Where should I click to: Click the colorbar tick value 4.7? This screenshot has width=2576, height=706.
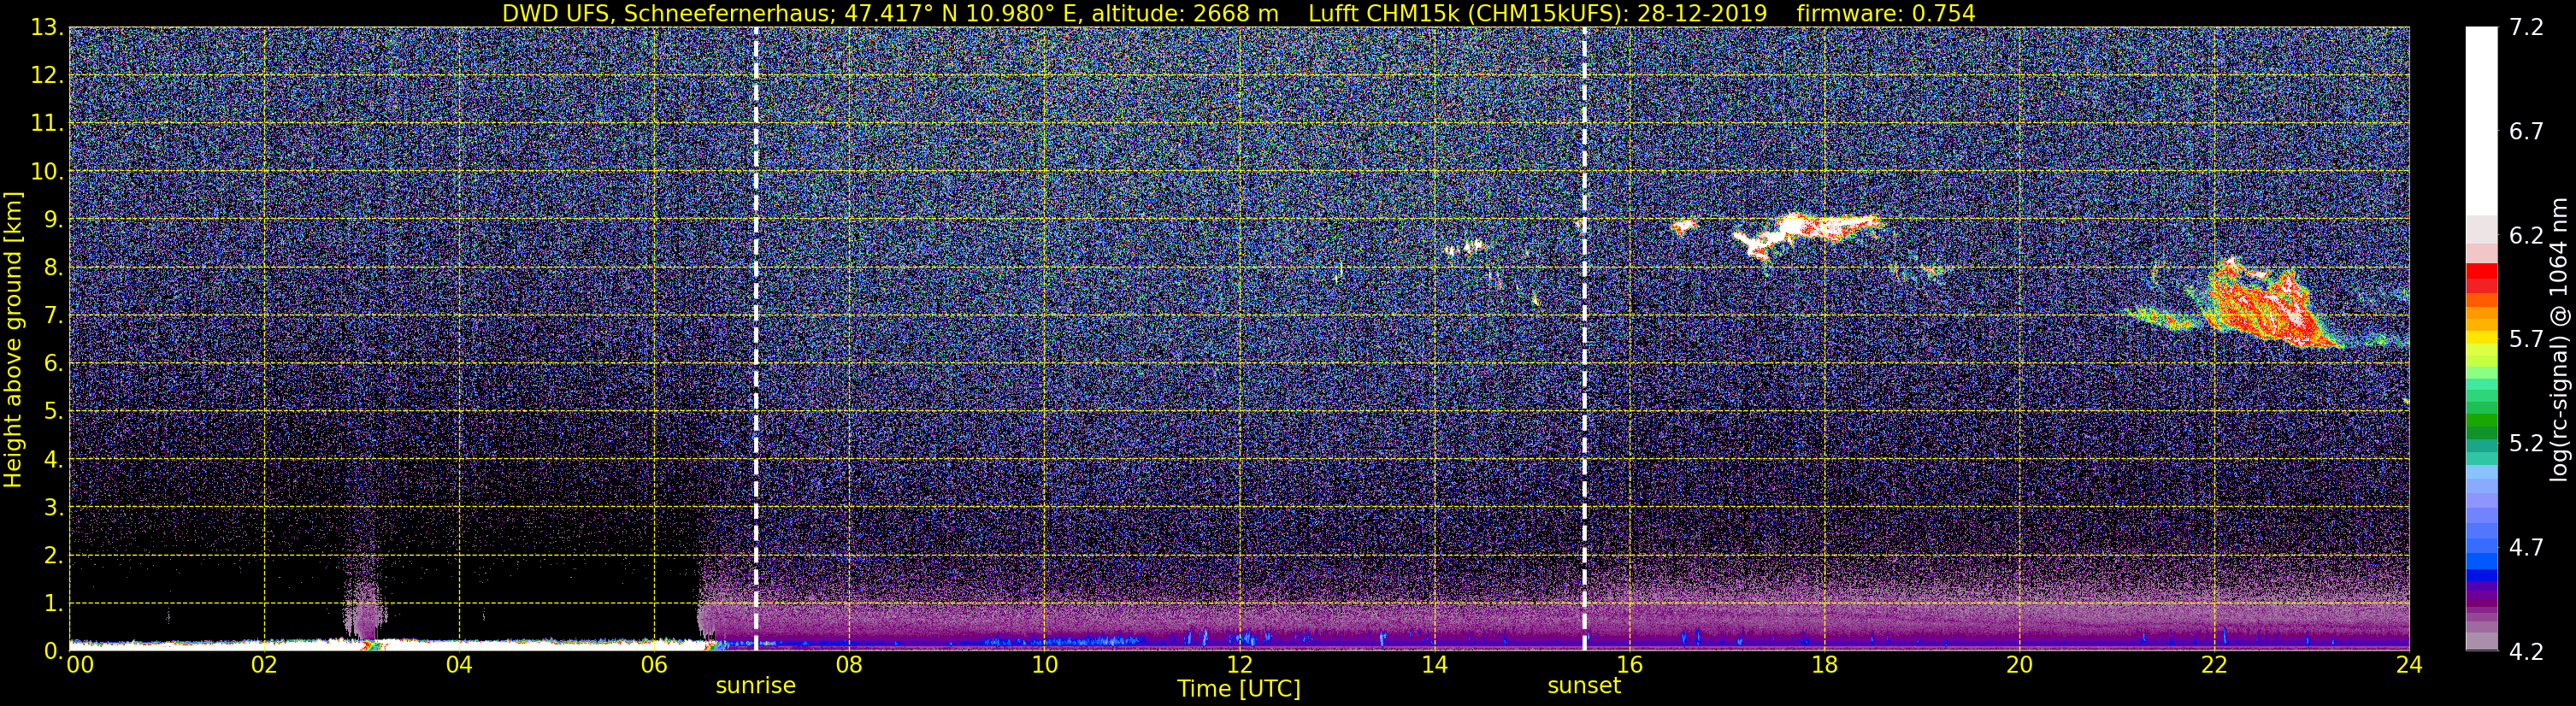click(2526, 548)
